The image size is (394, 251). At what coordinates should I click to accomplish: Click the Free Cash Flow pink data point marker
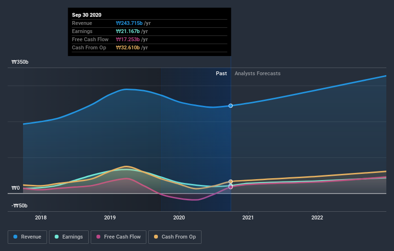231,187
